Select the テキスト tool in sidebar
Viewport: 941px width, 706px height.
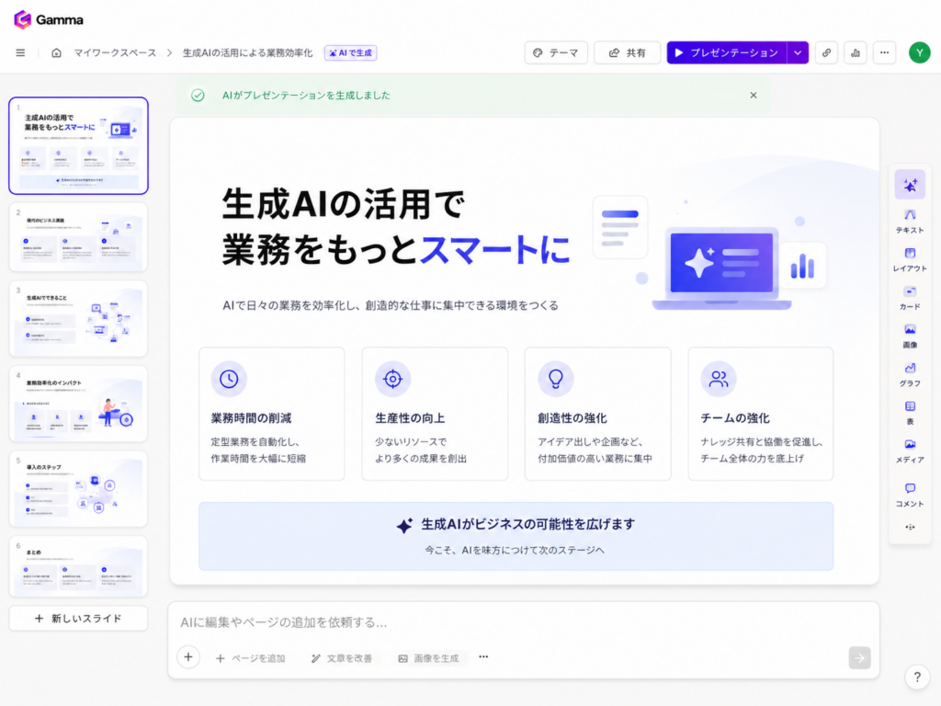click(x=910, y=222)
